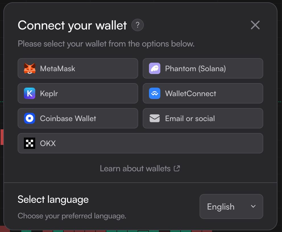Click the Keplr K logo icon

click(x=30, y=93)
